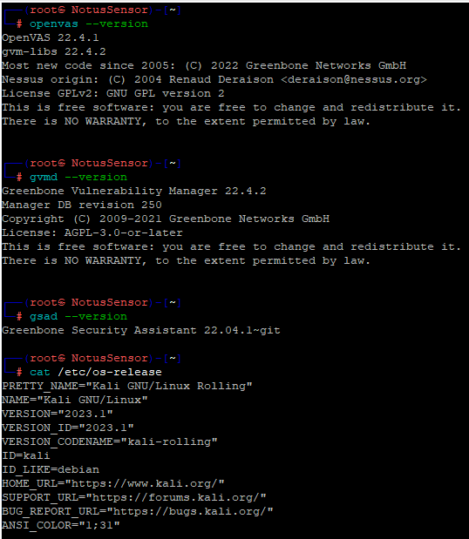The width and height of the screenshot is (469, 539).
Task: Click the Kali skull icon in first prompt
Action: coord(62,10)
